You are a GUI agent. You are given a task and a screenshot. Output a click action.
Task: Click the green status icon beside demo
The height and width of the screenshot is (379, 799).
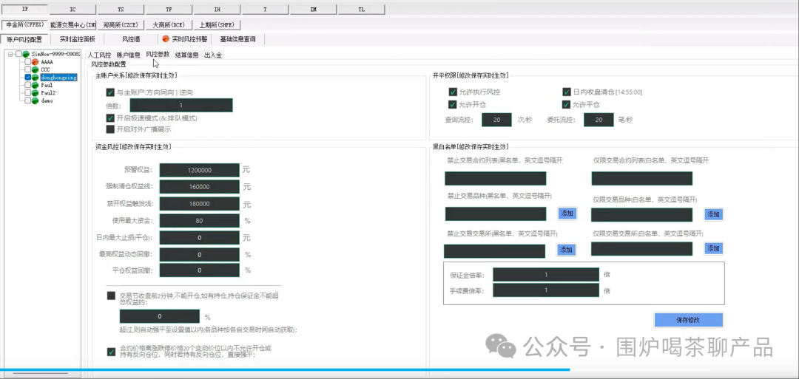(x=36, y=100)
